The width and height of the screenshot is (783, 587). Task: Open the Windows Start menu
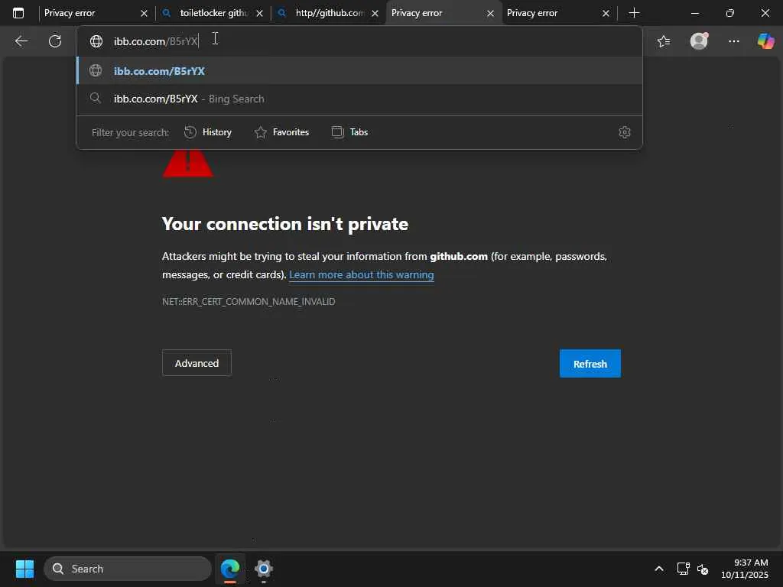pyautogui.click(x=24, y=569)
